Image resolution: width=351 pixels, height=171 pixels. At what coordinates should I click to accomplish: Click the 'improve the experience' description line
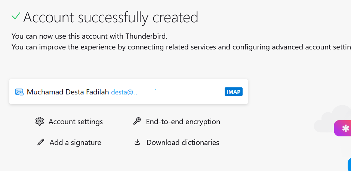click(x=179, y=47)
